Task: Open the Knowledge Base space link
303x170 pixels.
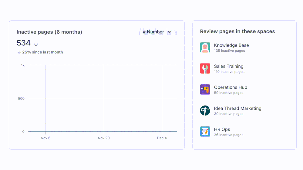Action: tap(231, 45)
